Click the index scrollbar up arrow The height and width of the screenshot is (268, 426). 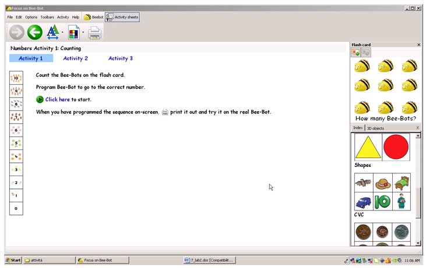(418, 136)
